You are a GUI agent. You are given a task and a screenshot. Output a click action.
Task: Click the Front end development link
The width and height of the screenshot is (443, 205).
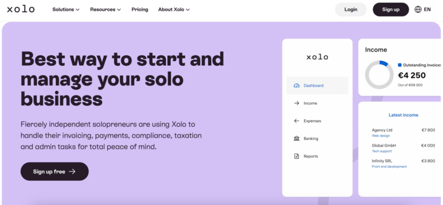389,167
